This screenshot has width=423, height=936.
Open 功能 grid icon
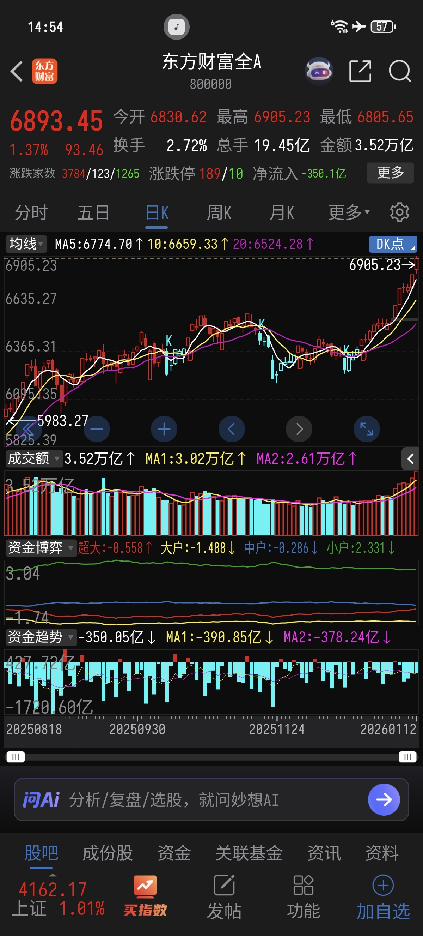pos(303,897)
